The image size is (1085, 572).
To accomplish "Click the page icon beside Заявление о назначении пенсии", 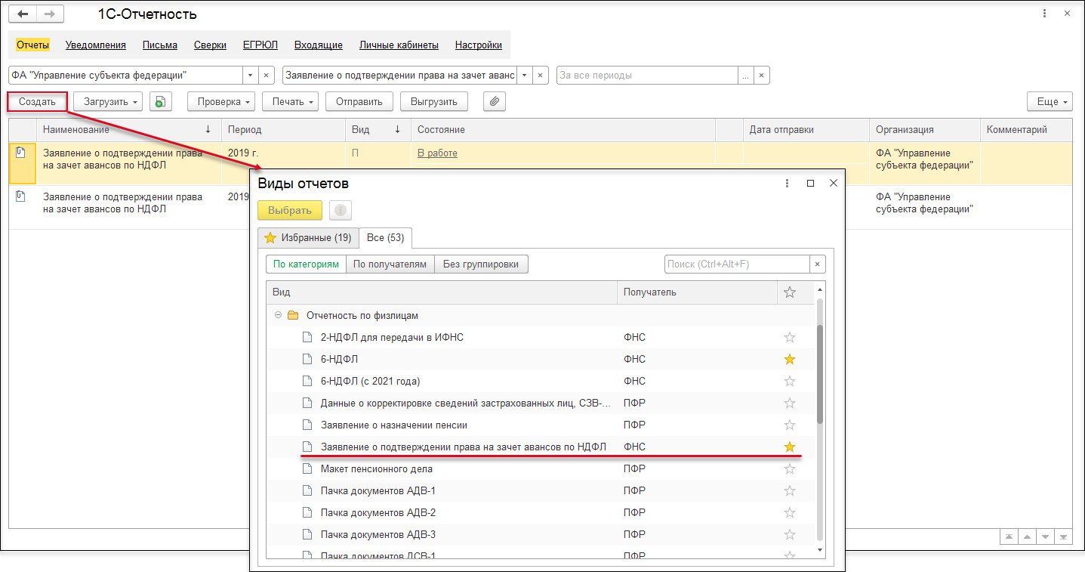I will [307, 425].
